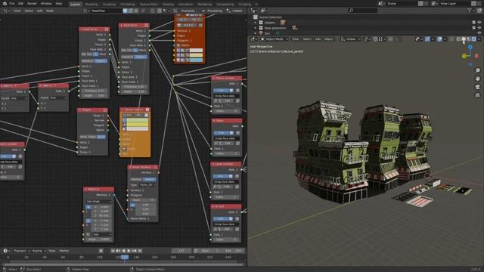Switch to the Animation workspace tab
The height and width of the screenshot is (272, 484).
coord(185,5)
